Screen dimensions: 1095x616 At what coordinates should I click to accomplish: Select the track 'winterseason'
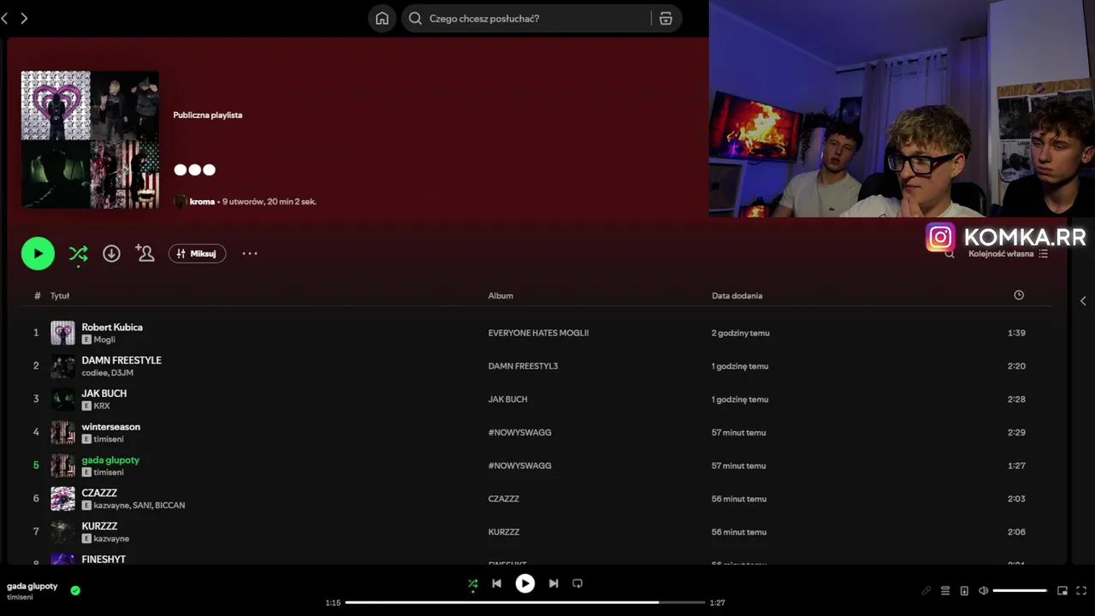(111, 427)
